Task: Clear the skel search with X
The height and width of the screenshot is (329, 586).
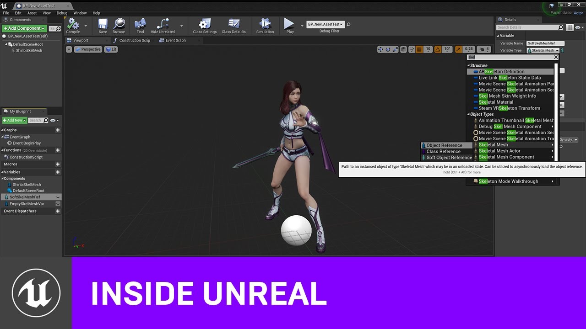Action: click(x=556, y=57)
